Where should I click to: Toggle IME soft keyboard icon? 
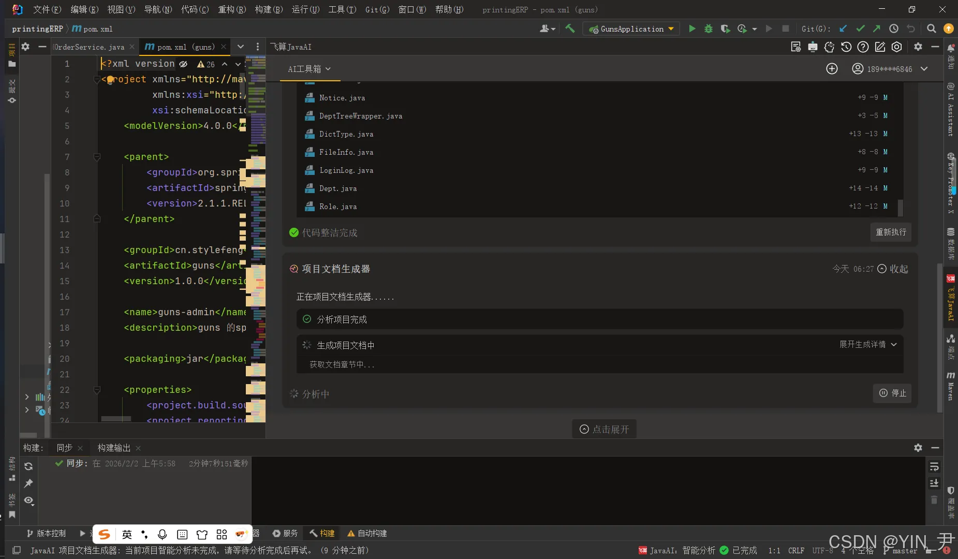click(182, 534)
